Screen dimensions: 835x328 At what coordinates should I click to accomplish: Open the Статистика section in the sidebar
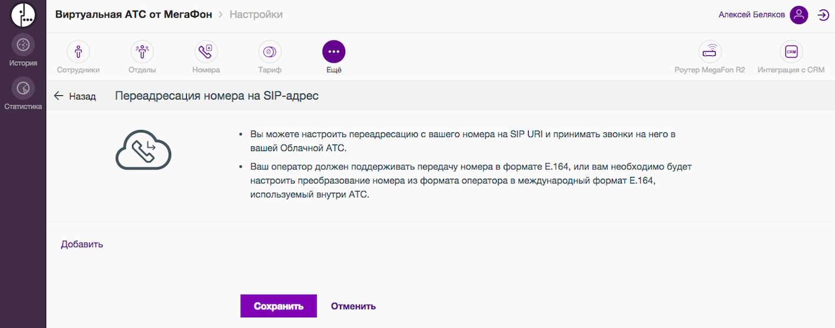coord(23,89)
